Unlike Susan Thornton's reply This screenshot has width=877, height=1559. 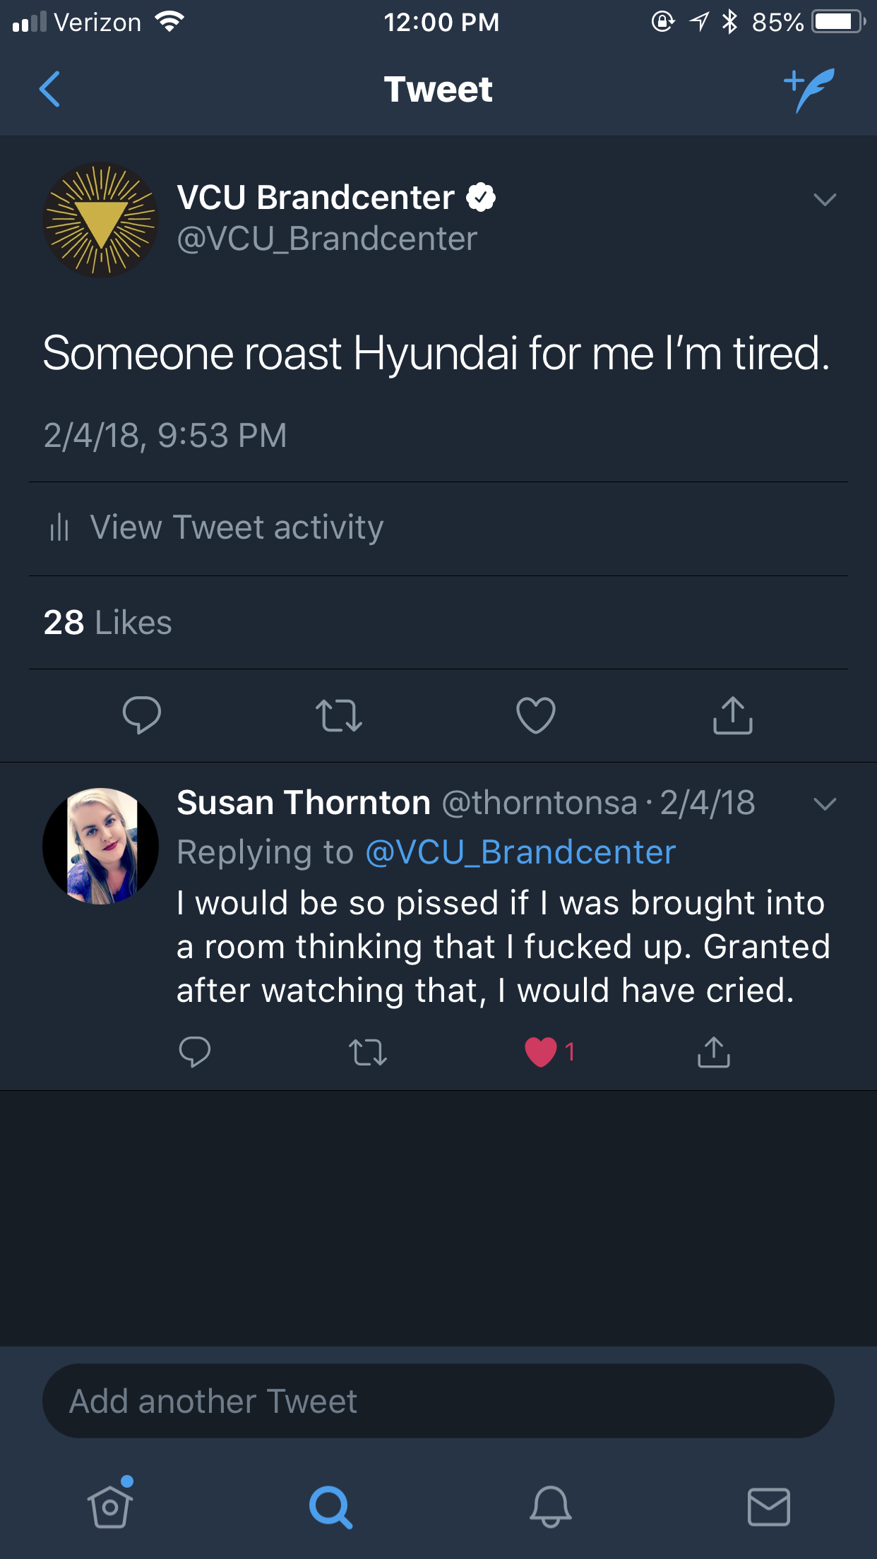[542, 1052]
